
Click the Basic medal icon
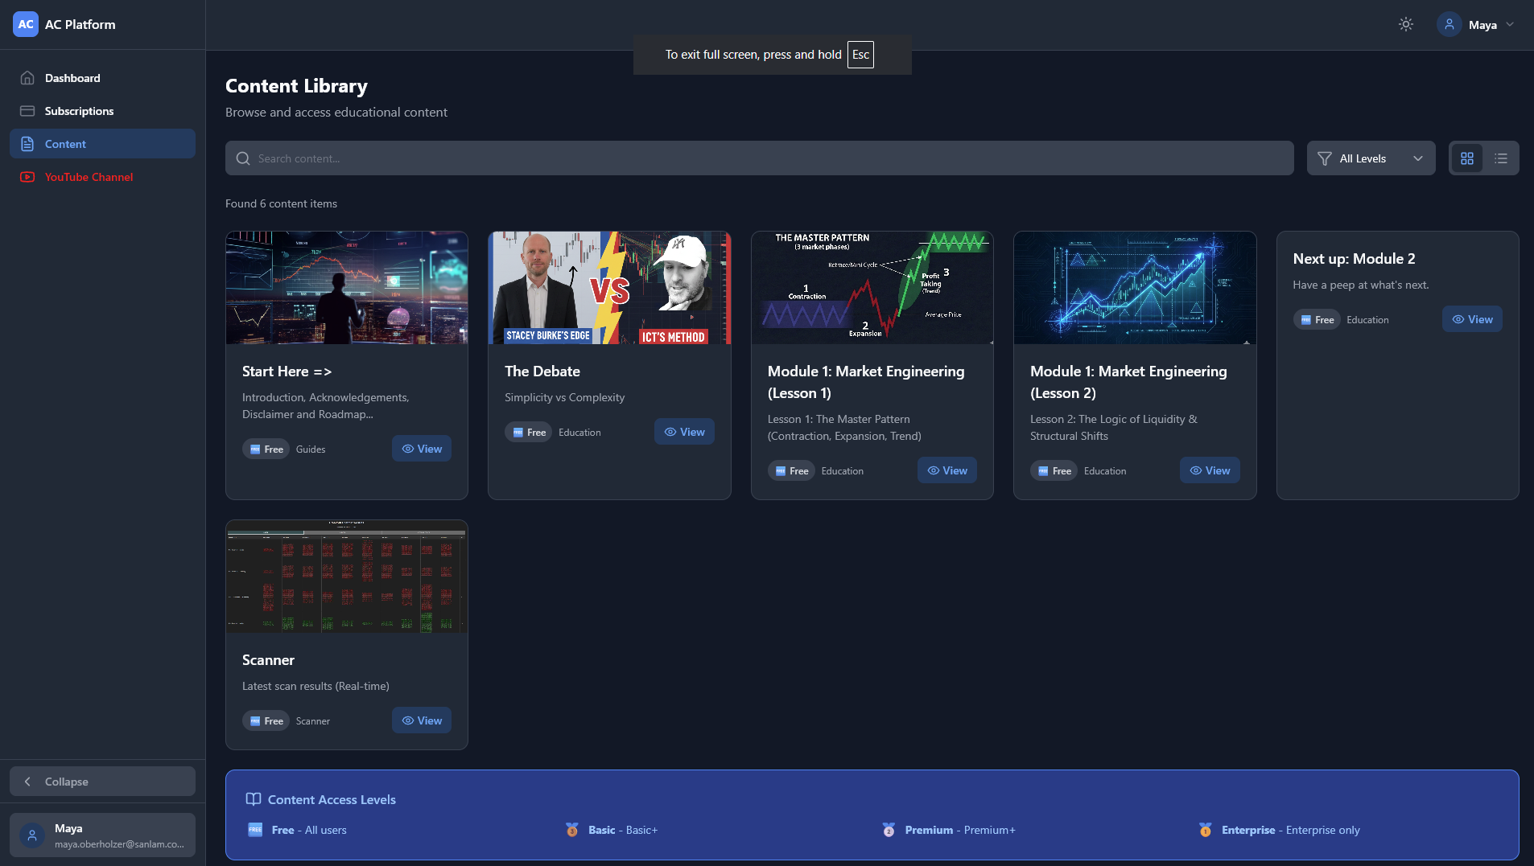[x=571, y=830]
